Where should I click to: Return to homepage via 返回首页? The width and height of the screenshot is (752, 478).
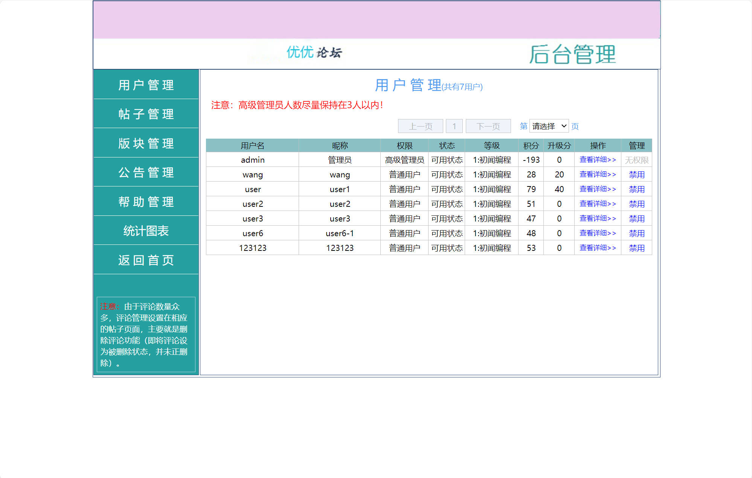coord(146,260)
